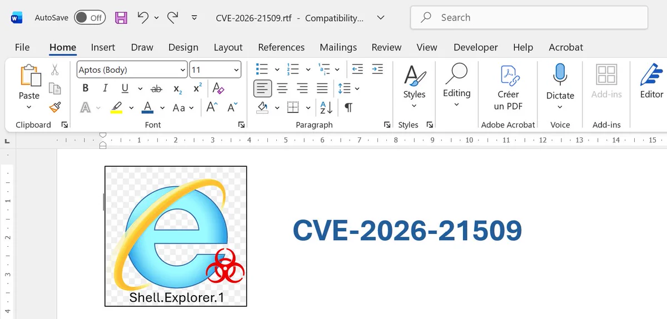The image size is (667, 319).
Task: Open Font group dialog launcher
Action: click(241, 124)
